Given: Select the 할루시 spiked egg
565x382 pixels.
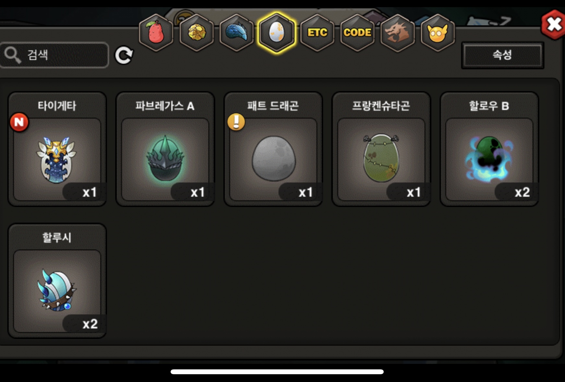Looking at the screenshot, I should tap(57, 281).
